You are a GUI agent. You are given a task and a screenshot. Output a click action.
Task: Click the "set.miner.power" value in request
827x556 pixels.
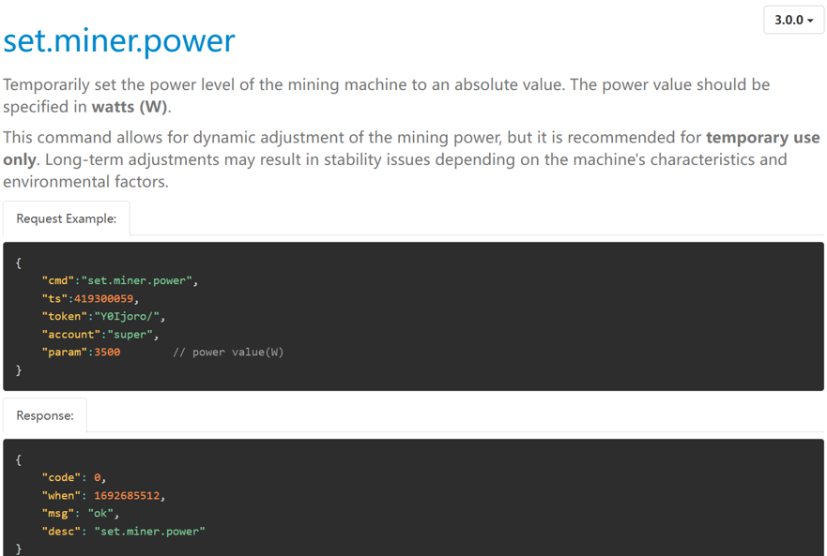click(x=137, y=281)
